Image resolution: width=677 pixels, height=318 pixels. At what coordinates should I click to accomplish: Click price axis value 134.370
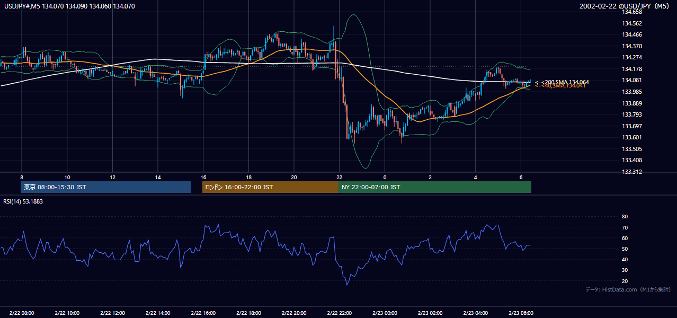pyautogui.click(x=631, y=46)
